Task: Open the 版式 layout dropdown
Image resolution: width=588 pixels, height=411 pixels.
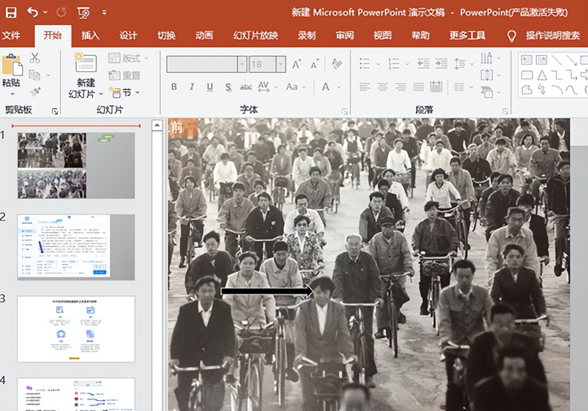Action: tap(128, 58)
